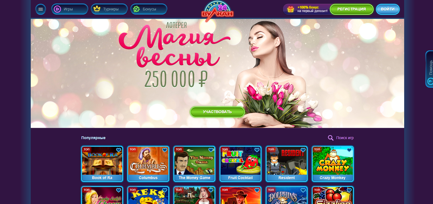Click the УЧАСТВОВАТЬ banner button
433x204 pixels.
(x=217, y=112)
